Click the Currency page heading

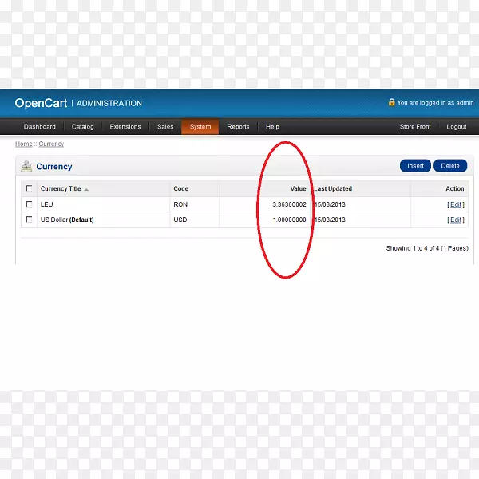54,167
